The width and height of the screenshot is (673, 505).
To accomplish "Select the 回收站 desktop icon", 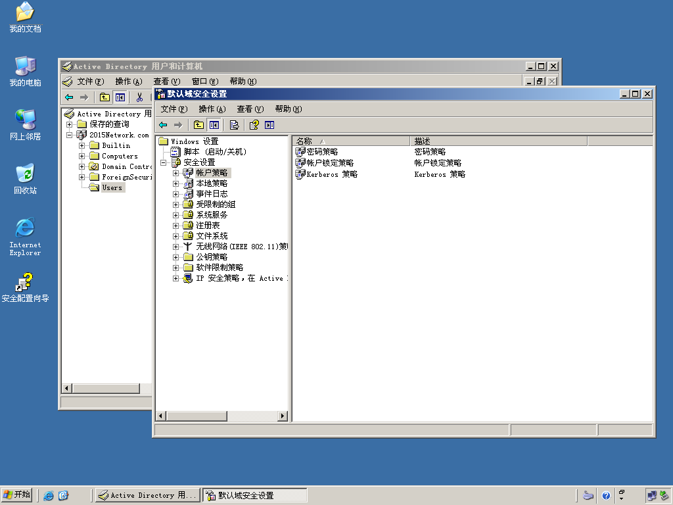I will (x=26, y=179).
